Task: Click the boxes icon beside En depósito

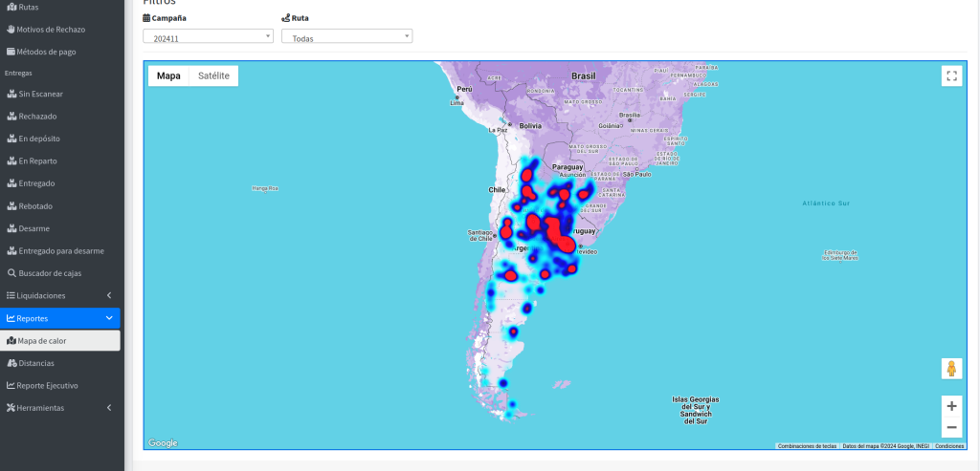Action: pyautogui.click(x=11, y=139)
